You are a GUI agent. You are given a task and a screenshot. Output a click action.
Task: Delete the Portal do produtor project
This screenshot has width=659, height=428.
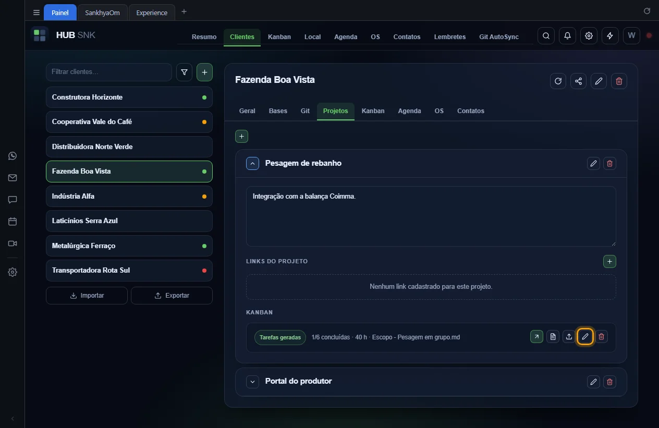609,382
